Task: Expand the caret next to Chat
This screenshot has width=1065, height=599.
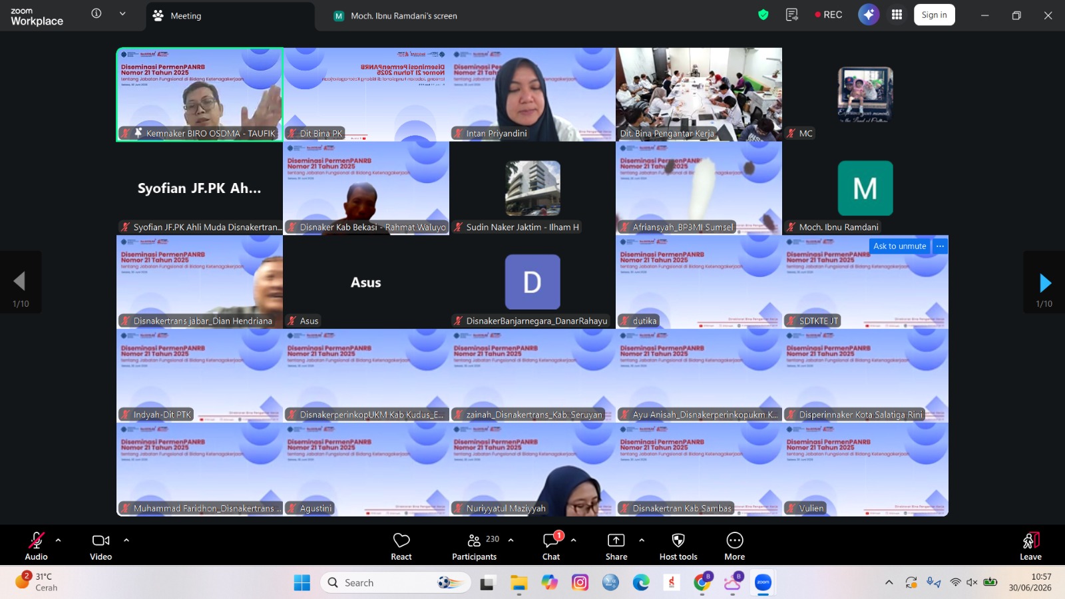Action: tap(574, 540)
